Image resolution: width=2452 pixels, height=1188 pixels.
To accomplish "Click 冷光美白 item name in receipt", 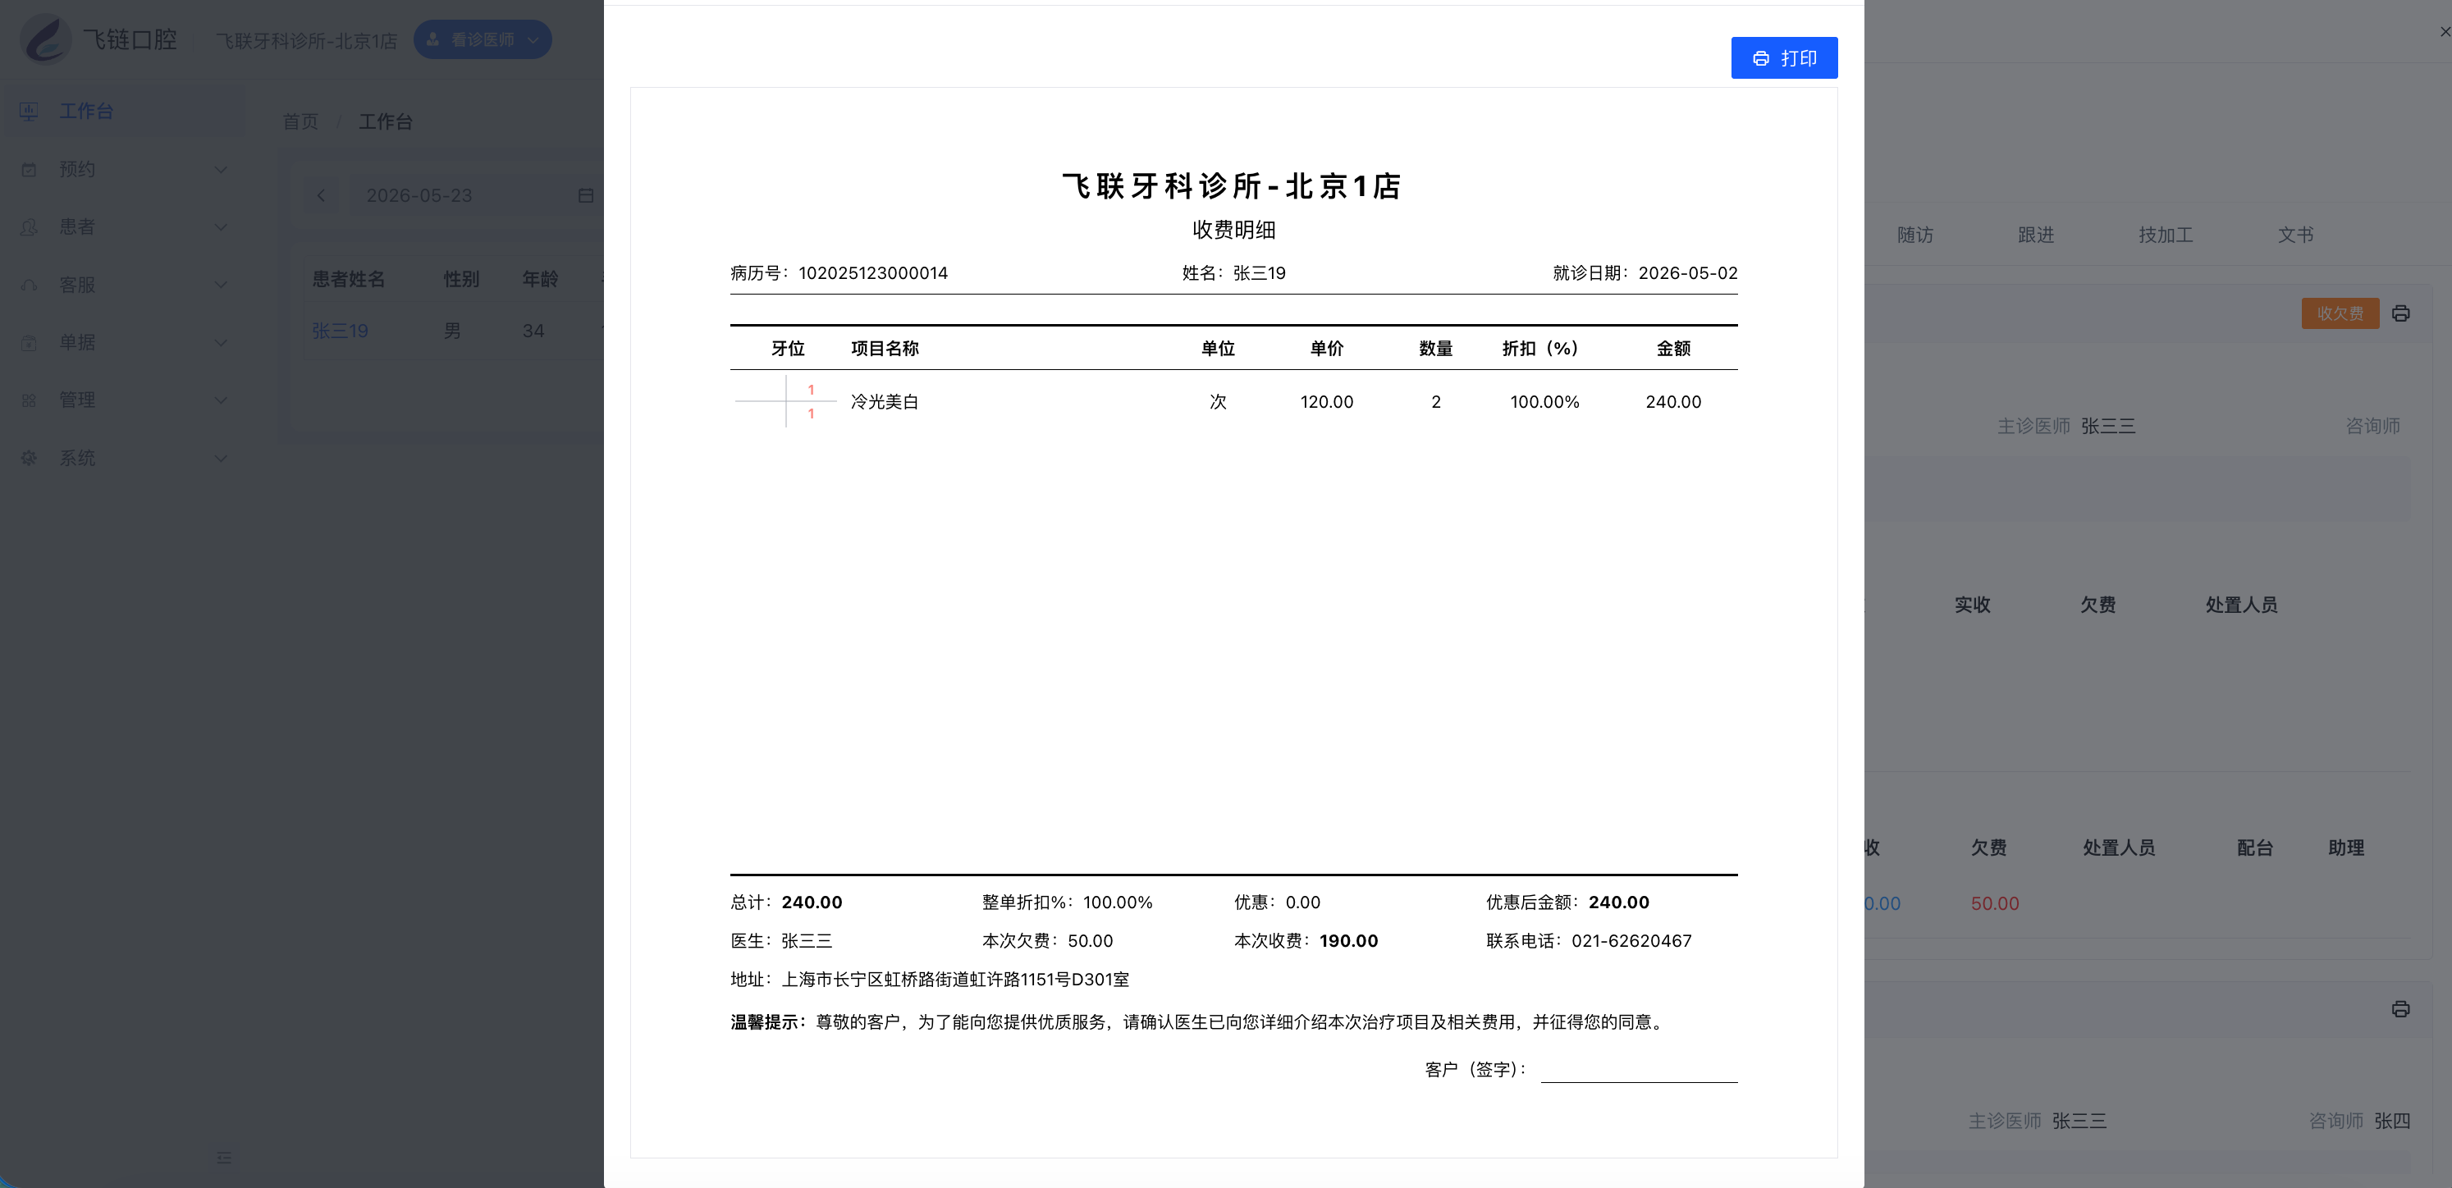I will (885, 402).
